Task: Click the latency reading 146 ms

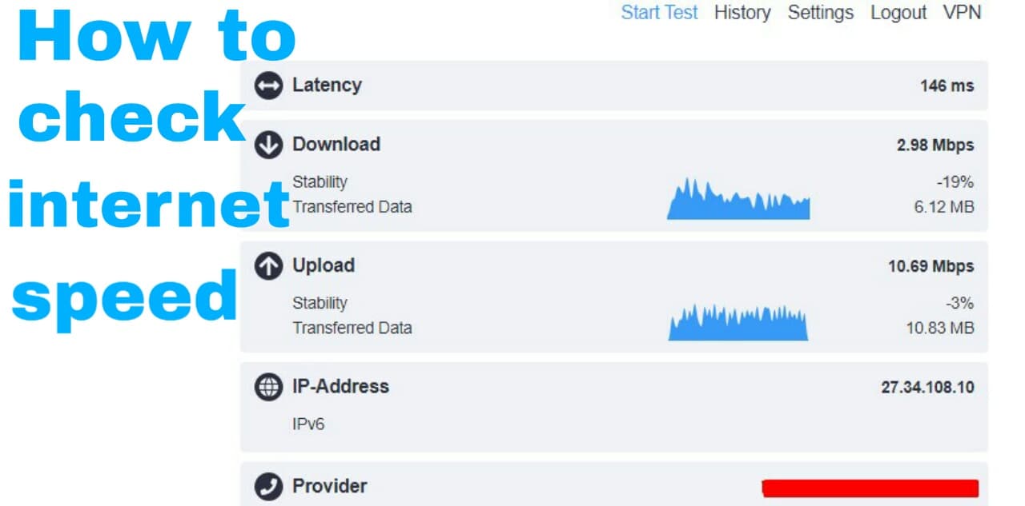Action: (945, 86)
